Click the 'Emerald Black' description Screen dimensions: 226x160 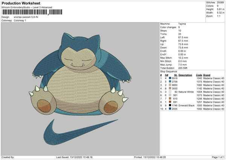(x=186, y=105)
